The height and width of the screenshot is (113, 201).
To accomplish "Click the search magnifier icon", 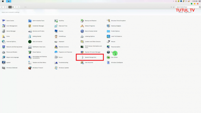I will (199, 7).
